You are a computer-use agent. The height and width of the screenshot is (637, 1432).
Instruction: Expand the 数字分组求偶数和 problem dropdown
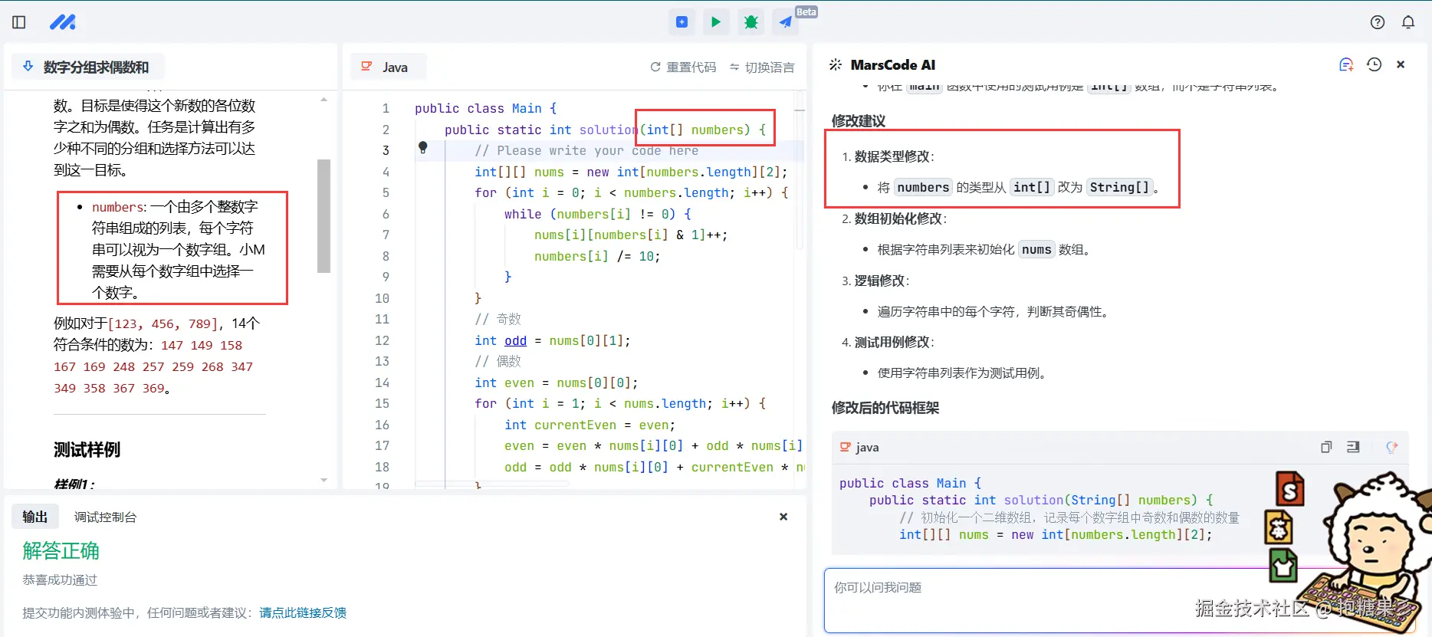pyautogui.click(x=28, y=67)
